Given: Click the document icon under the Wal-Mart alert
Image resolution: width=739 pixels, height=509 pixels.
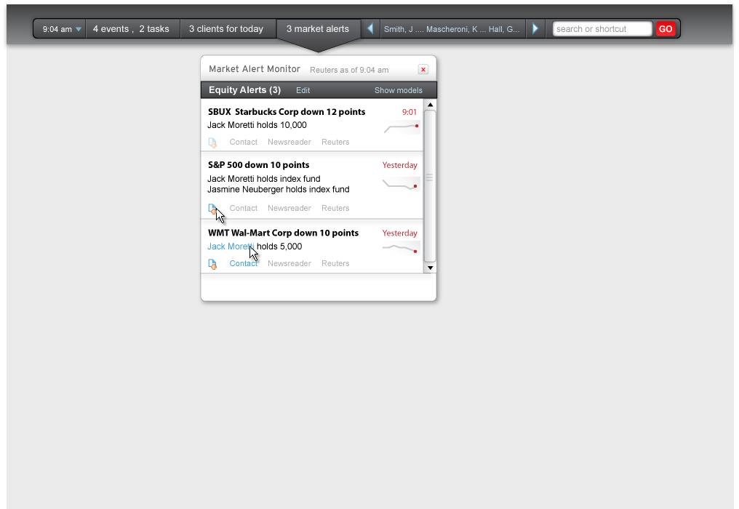Looking at the screenshot, I should 212,264.
